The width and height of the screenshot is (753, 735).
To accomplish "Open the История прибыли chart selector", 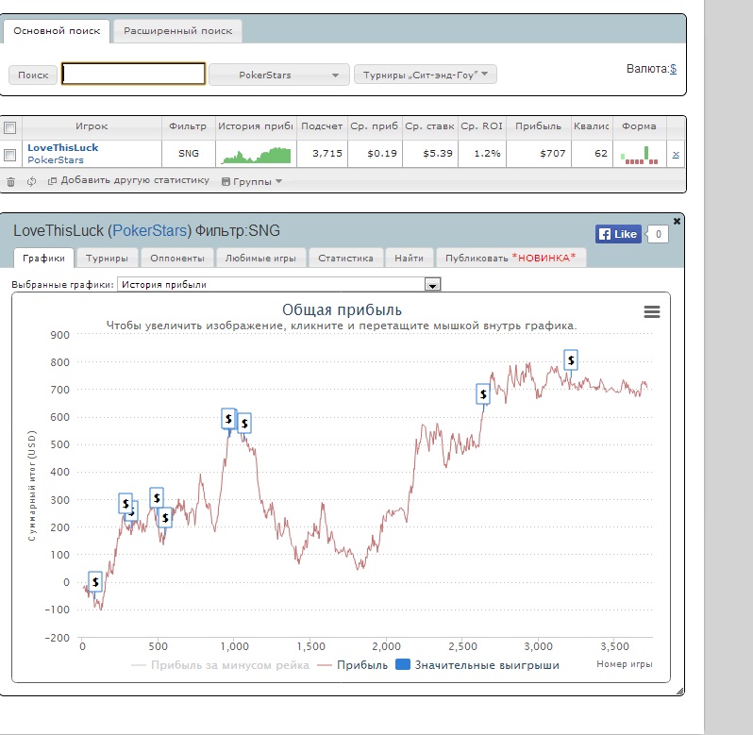I will click(x=278, y=284).
